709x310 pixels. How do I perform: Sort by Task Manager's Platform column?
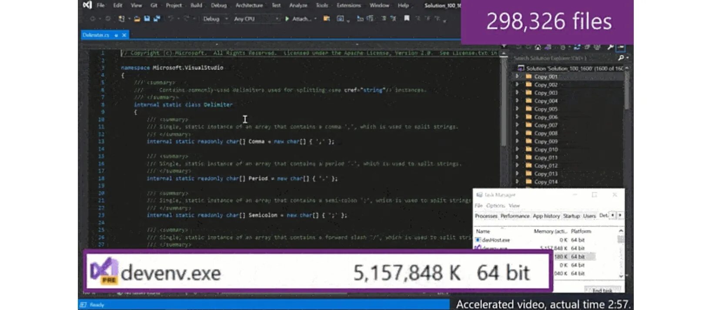(581, 231)
